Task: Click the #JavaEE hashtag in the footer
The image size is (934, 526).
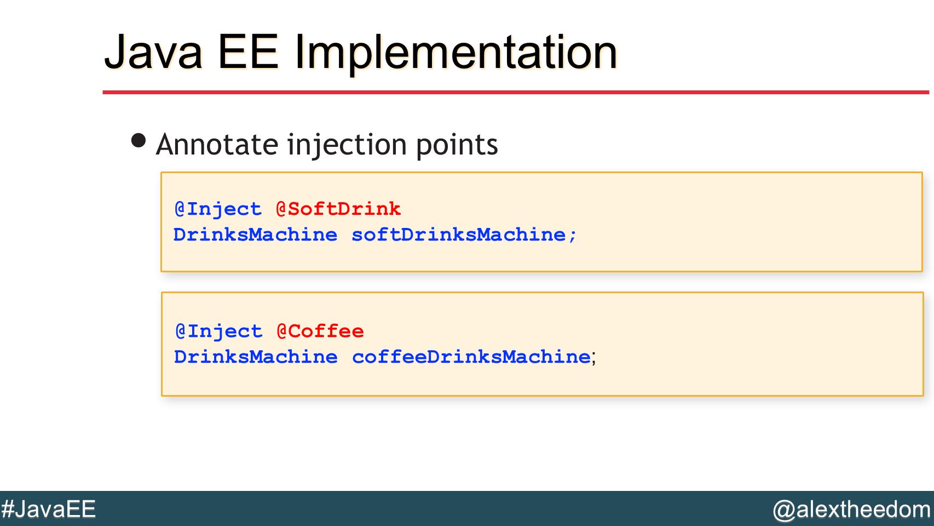Action: point(48,509)
